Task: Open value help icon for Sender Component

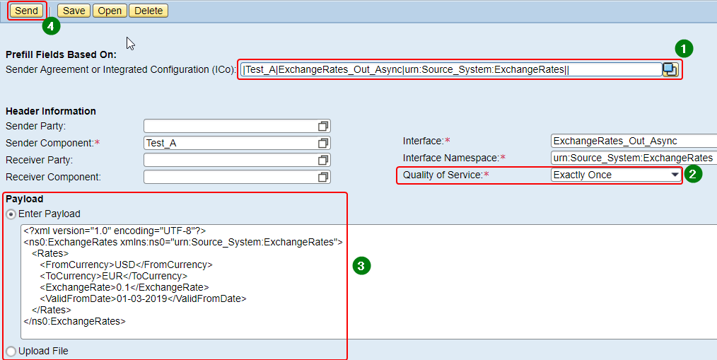Action: coord(323,143)
